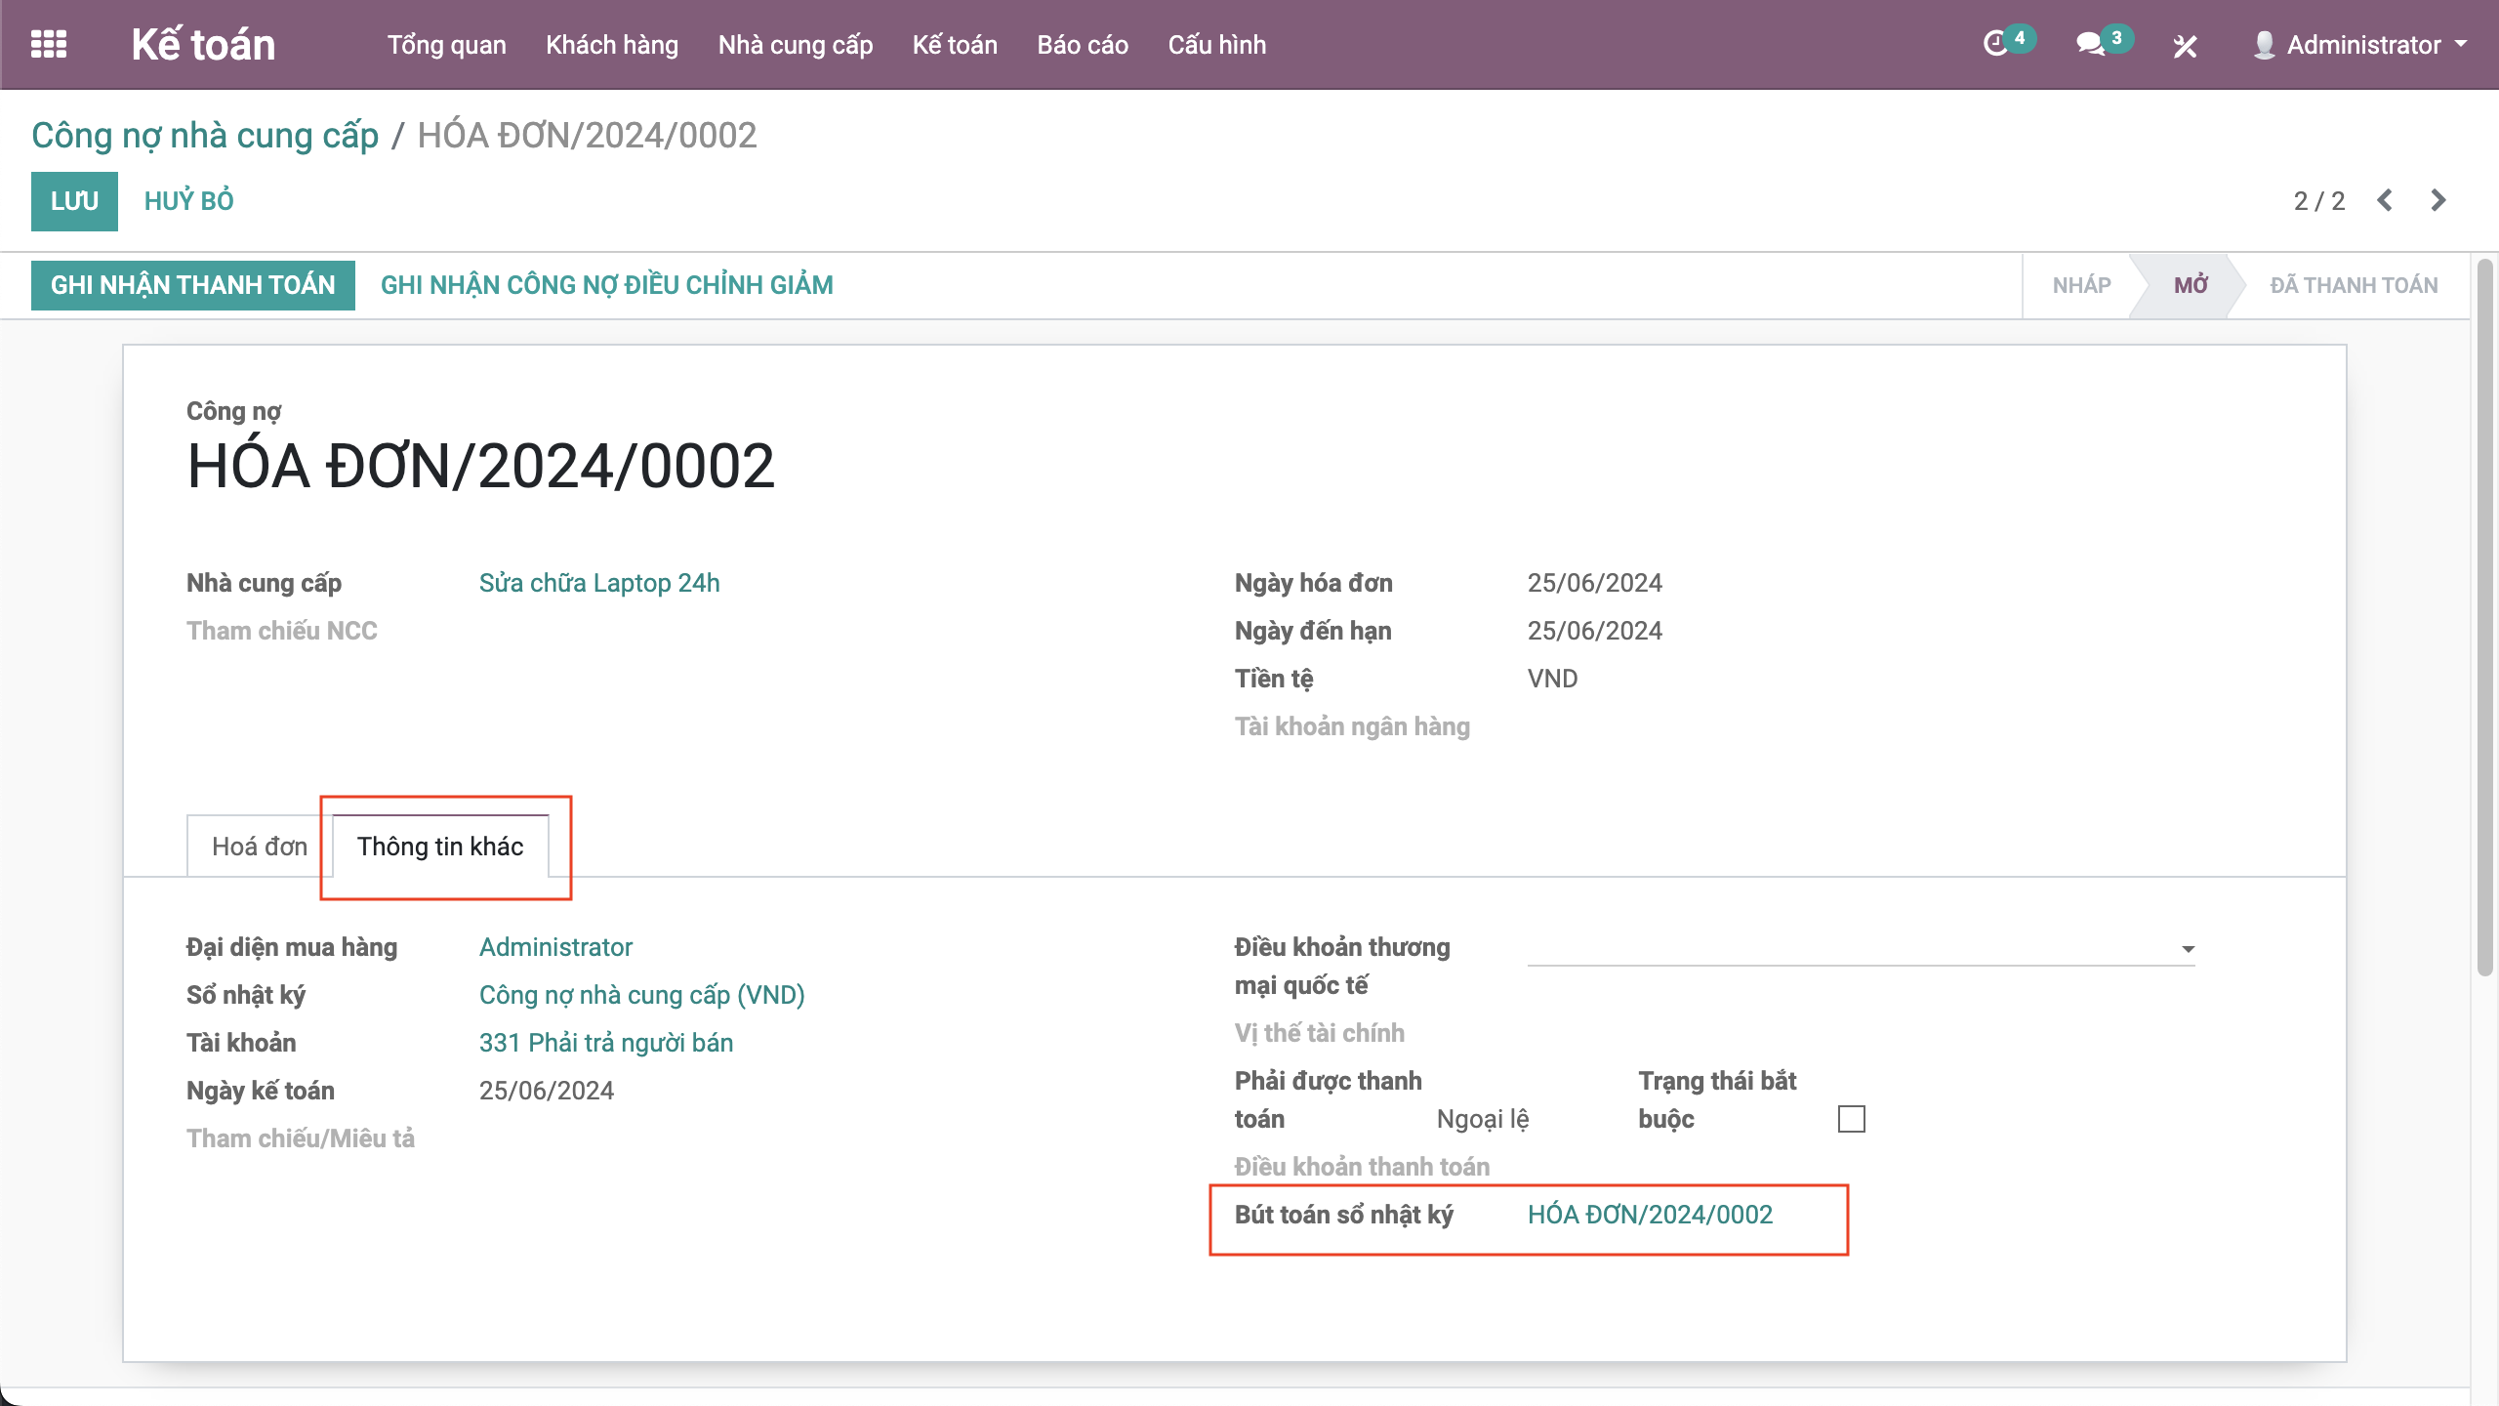
Task: Click the Sửa chữa Laptop 24h supplier link
Action: click(x=598, y=583)
